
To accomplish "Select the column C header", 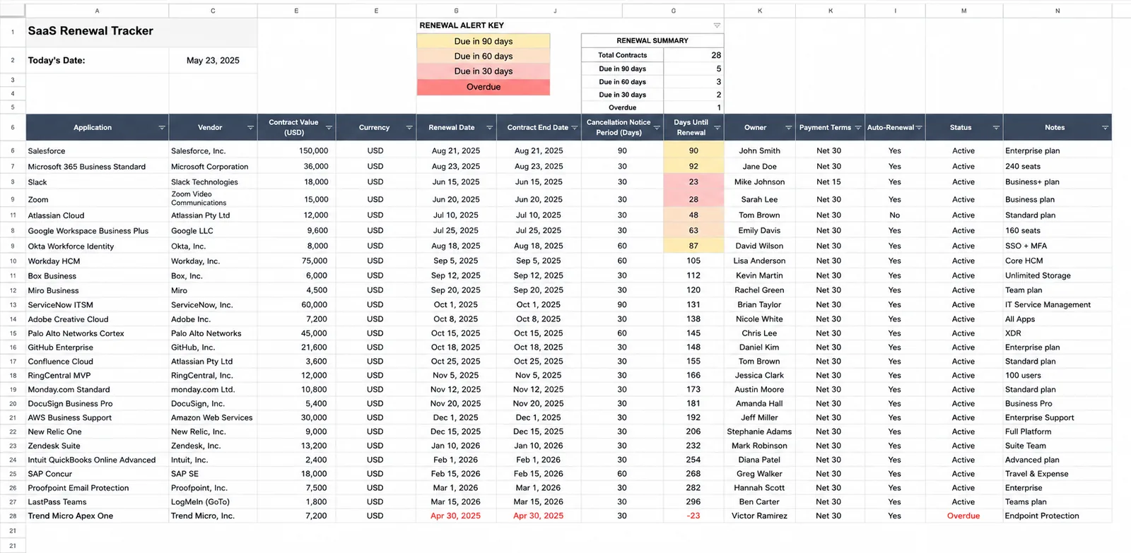I will pyautogui.click(x=213, y=11).
